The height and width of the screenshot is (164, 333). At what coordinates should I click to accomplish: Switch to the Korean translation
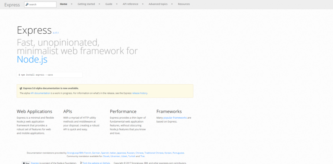(168, 153)
